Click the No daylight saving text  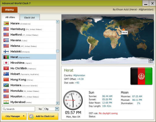pyautogui.click(x=108, y=113)
